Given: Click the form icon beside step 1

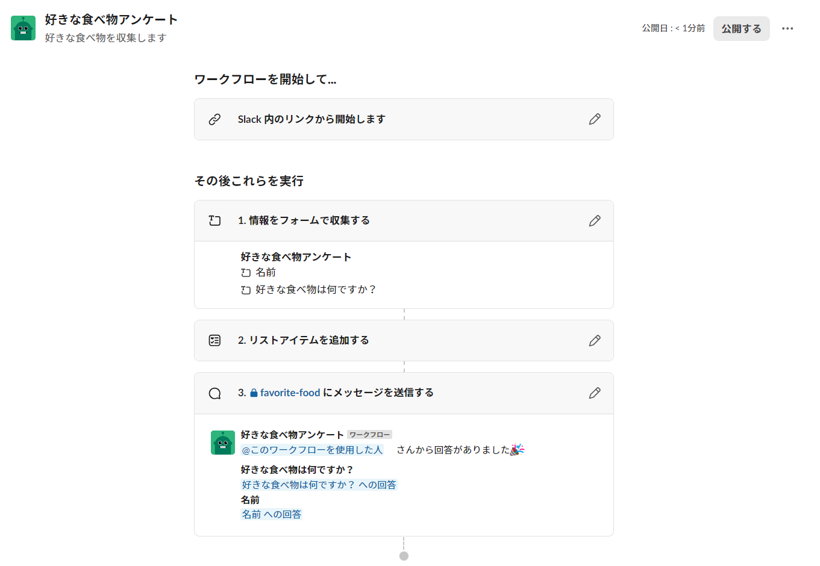Looking at the screenshot, I should [214, 221].
